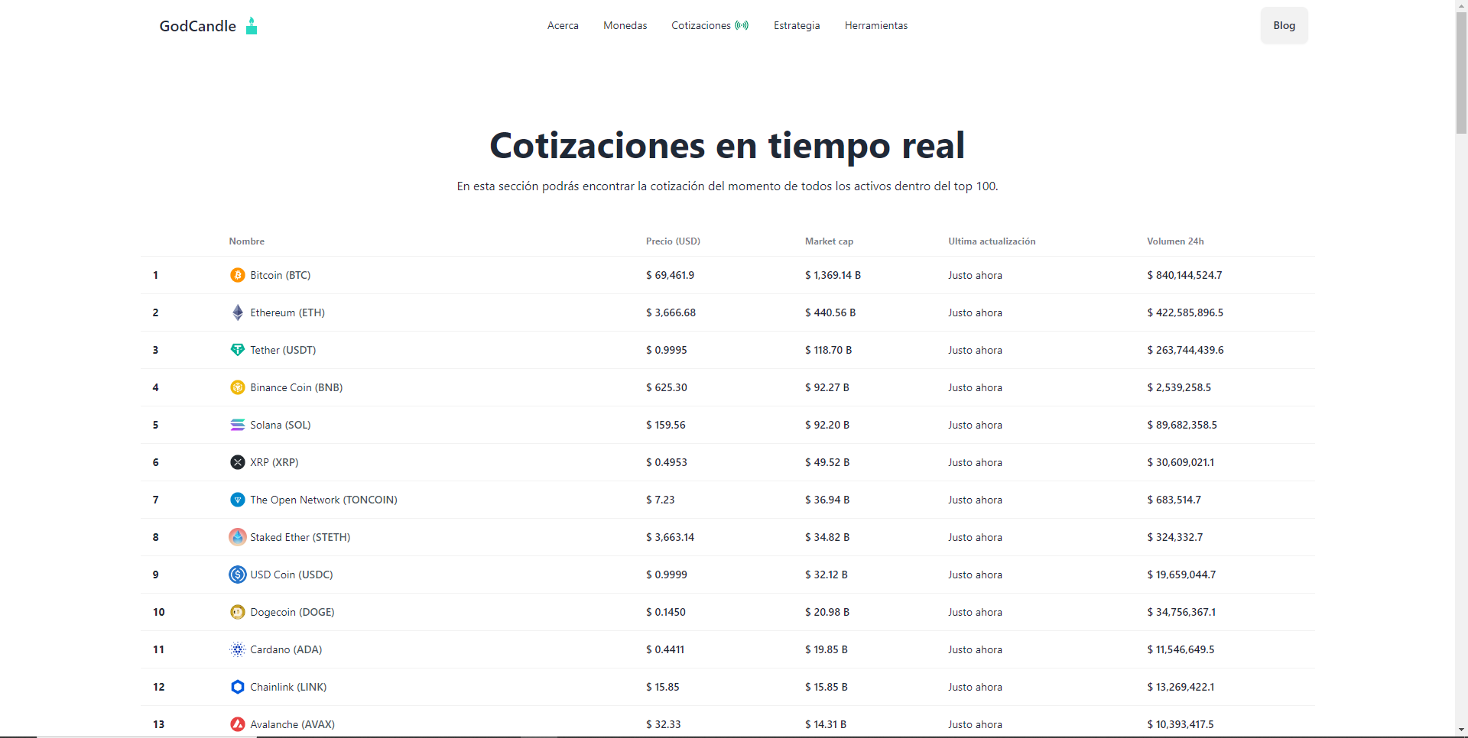1468x738 pixels.
Task: Click the Ethereum diamond icon
Action: click(x=238, y=312)
